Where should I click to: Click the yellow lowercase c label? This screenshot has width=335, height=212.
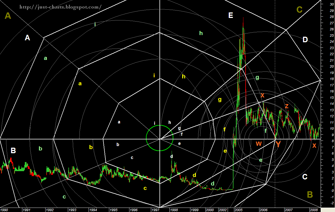(x=145, y=189)
